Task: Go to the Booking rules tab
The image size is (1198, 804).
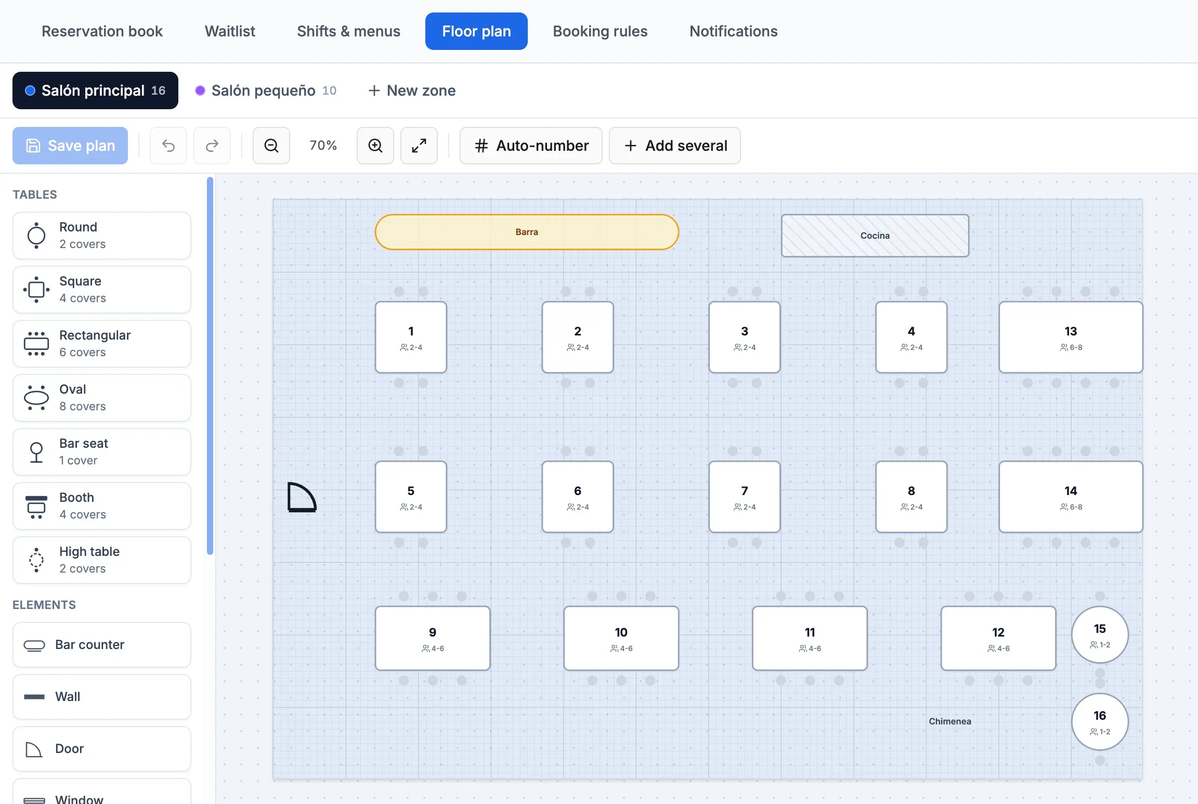Action: [x=600, y=31]
